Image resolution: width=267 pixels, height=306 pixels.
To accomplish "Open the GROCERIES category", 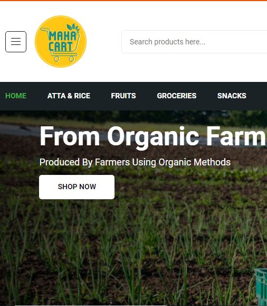I will [177, 96].
